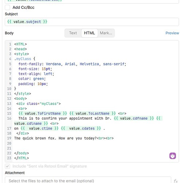Viewport: 180px width, 183px height.
Task: Click the opening <body> tag line
Action: [x=20, y=99]
